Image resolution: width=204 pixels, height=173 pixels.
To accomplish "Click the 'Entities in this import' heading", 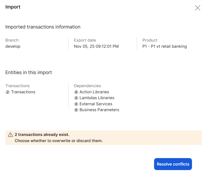I will tap(29, 73).
